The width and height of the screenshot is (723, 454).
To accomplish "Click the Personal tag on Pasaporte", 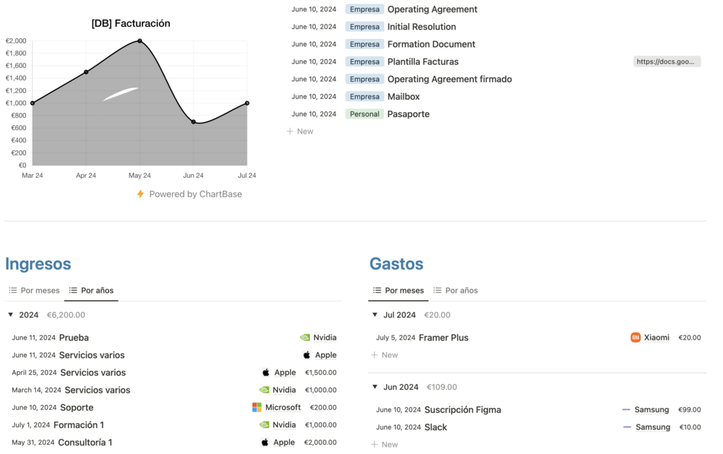I will click(x=365, y=114).
